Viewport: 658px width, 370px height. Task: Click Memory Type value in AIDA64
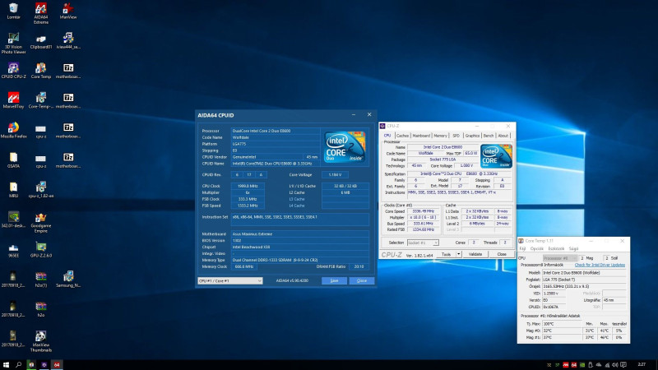(299, 260)
